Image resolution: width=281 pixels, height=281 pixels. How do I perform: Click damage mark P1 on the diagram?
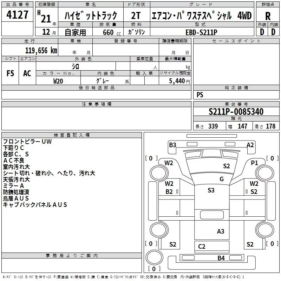254,163
